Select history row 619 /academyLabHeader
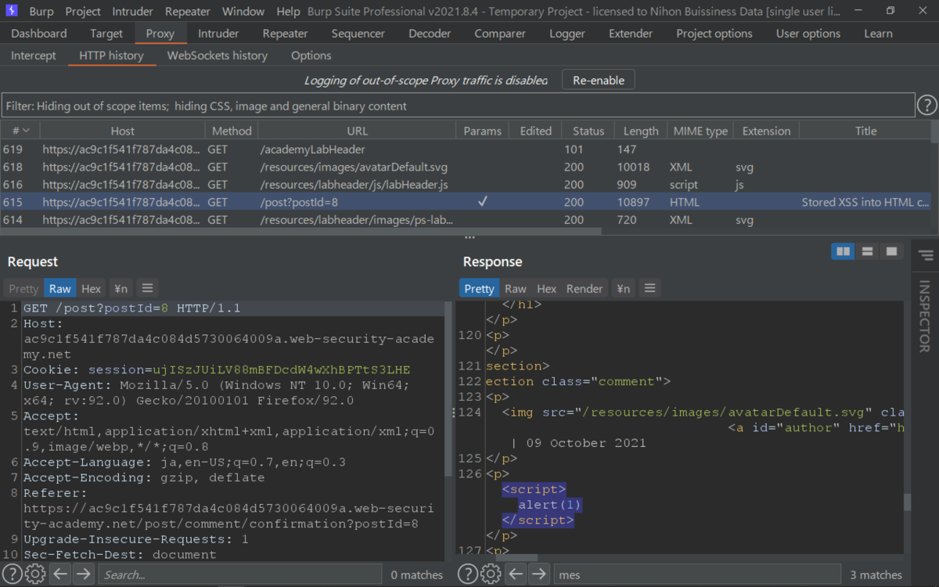The image size is (939, 587). [x=466, y=149]
